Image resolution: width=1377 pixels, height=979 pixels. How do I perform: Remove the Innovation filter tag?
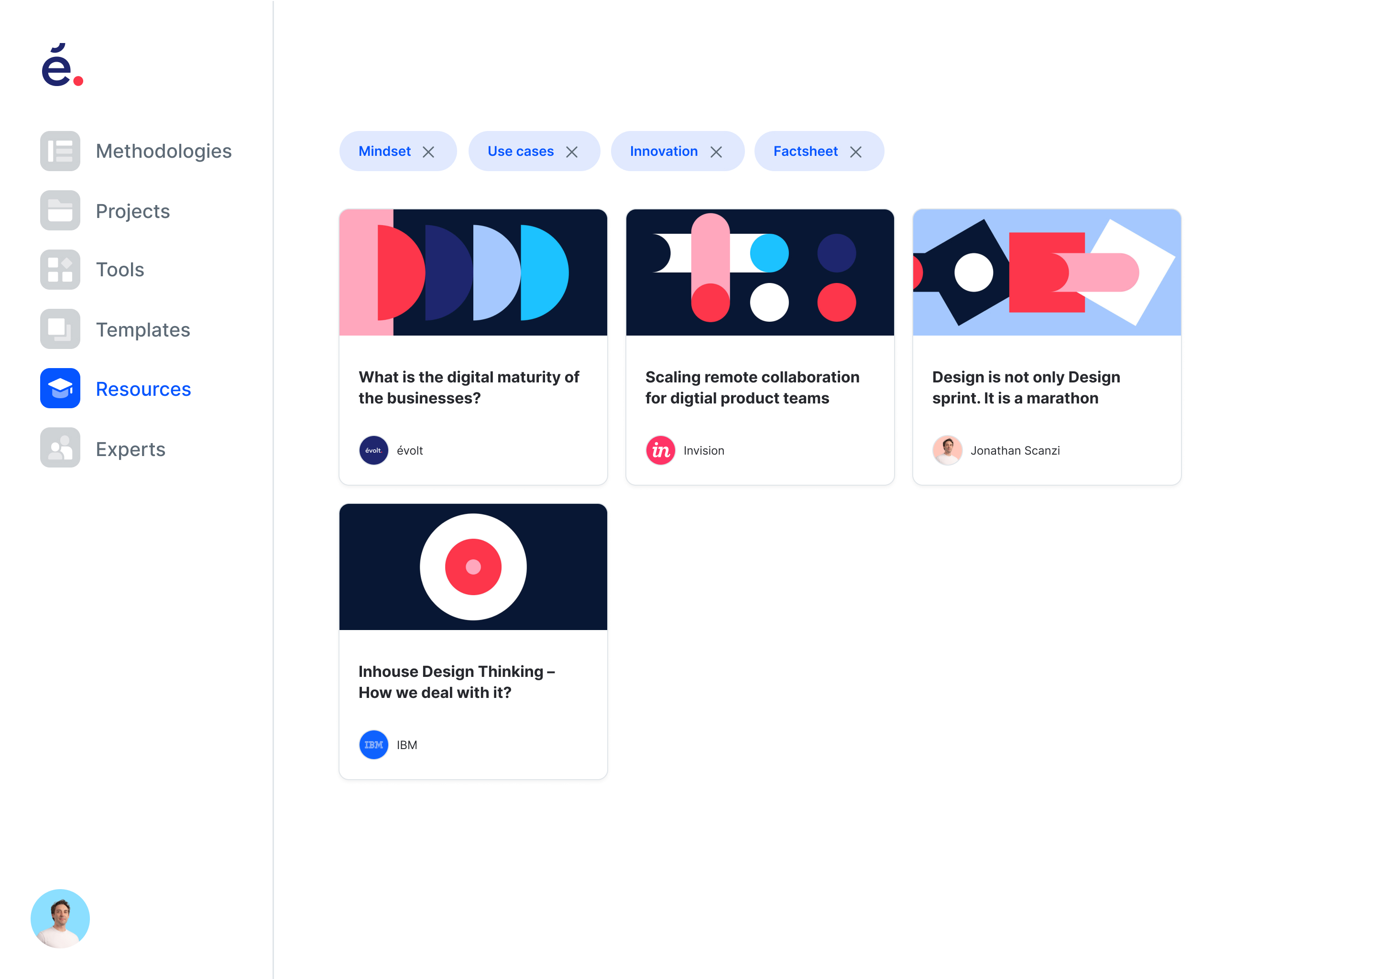716,152
